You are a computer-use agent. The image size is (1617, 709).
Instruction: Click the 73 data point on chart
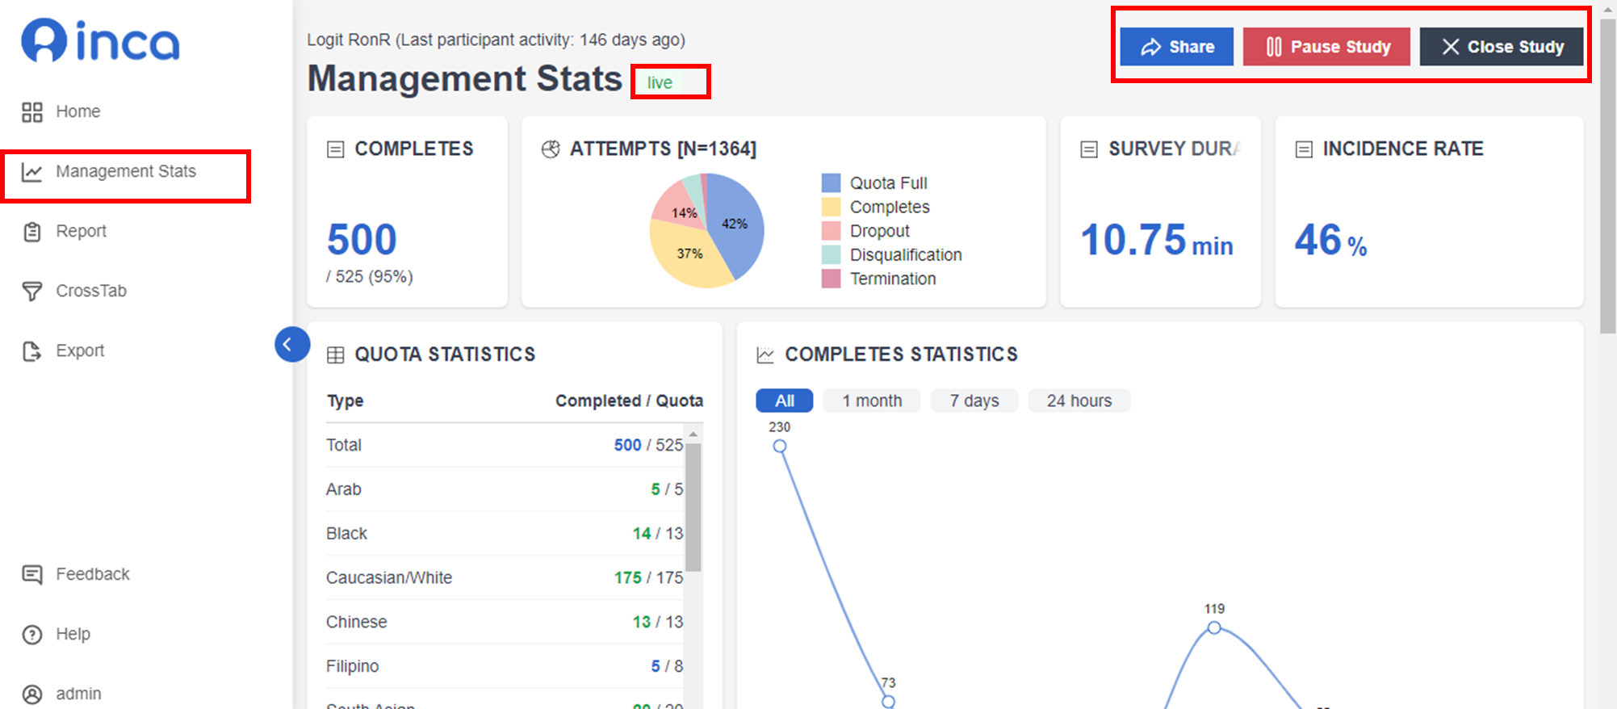(x=888, y=703)
